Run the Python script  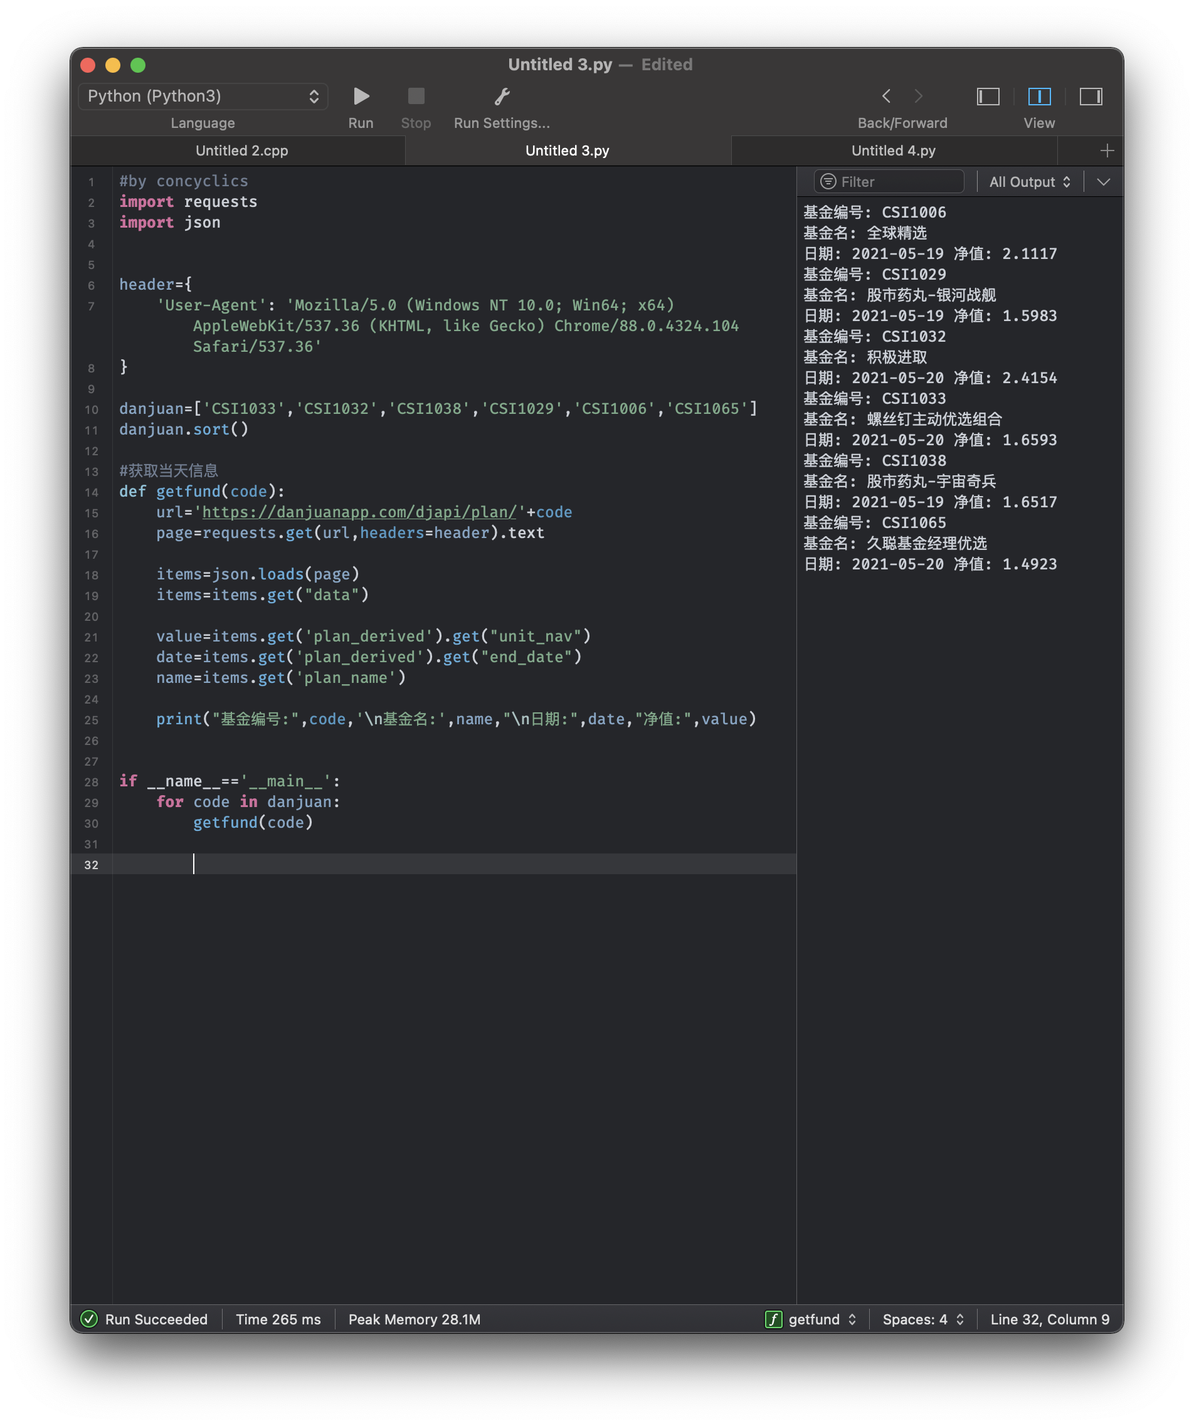[361, 97]
